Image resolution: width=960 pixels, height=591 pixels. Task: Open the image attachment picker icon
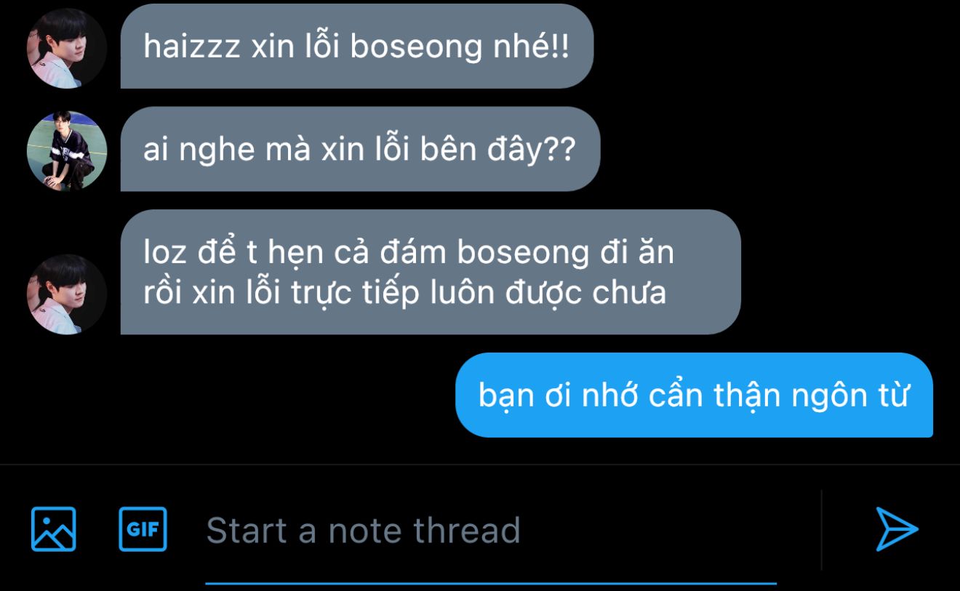(54, 528)
